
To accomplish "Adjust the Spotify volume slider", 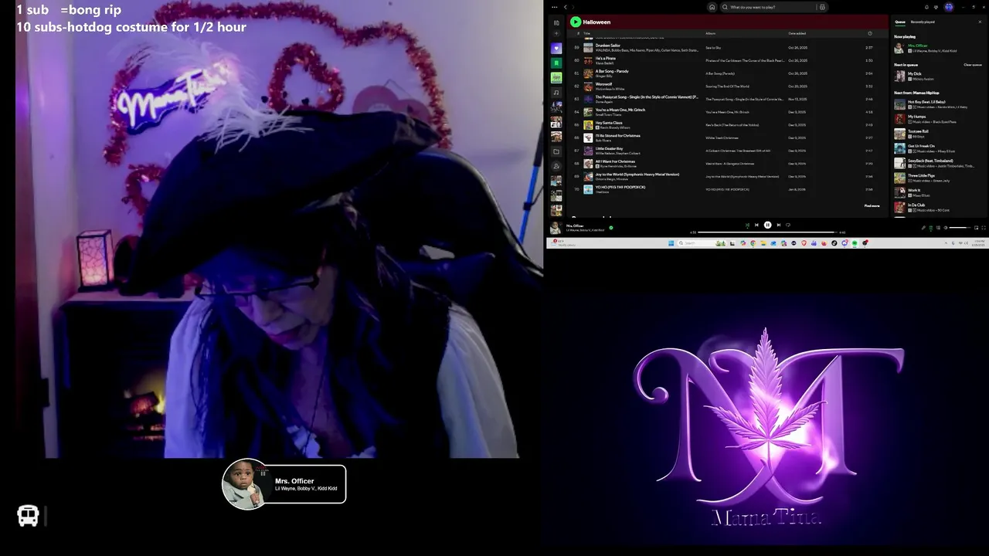I will click(x=960, y=228).
